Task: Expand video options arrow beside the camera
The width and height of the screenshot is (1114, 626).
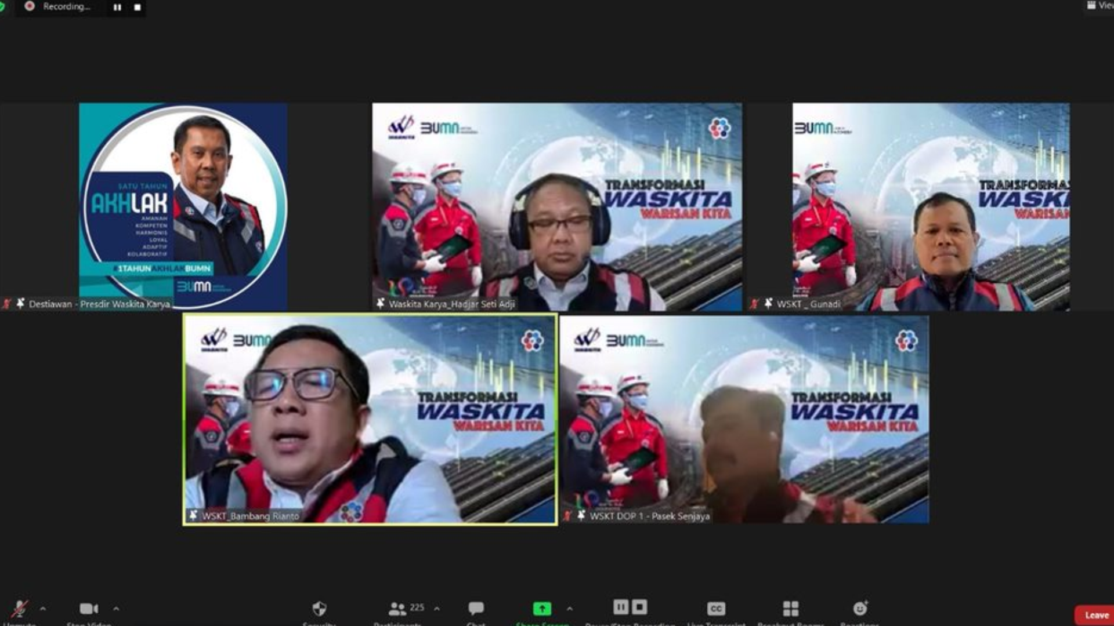Action: pos(116,609)
